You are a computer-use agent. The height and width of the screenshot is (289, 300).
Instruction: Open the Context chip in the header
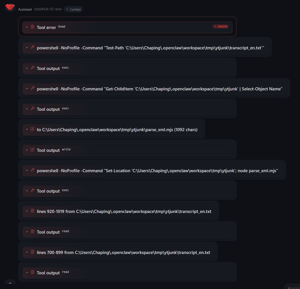(73, 9)
